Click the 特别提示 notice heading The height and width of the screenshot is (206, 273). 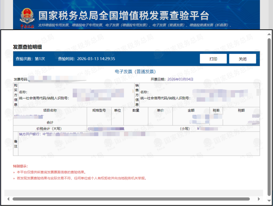coord(20,166)
